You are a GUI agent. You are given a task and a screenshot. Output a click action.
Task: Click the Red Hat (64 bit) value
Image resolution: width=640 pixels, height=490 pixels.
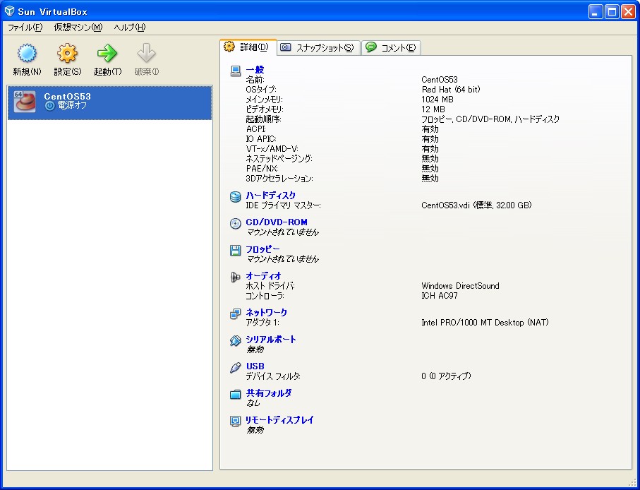pyautogui.click(x=451, y=90)
